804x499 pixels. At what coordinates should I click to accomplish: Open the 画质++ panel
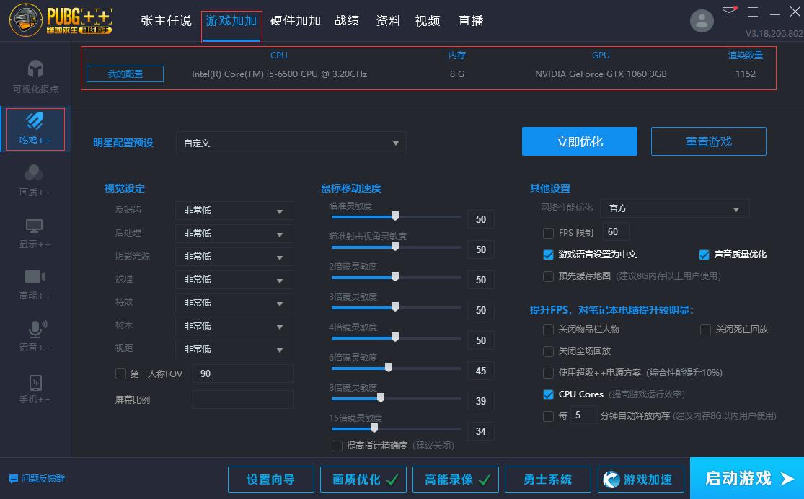click(35, 179)
